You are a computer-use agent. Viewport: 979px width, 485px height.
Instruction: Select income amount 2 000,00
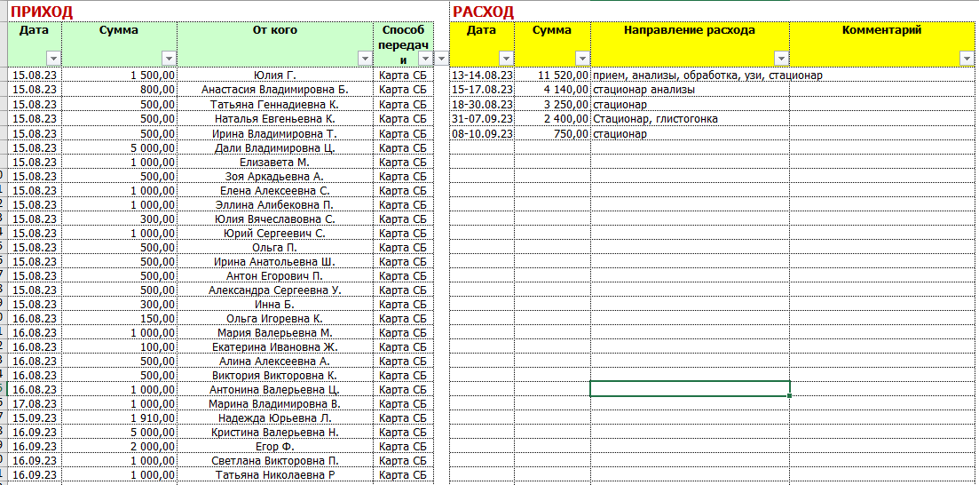(119, 446)
